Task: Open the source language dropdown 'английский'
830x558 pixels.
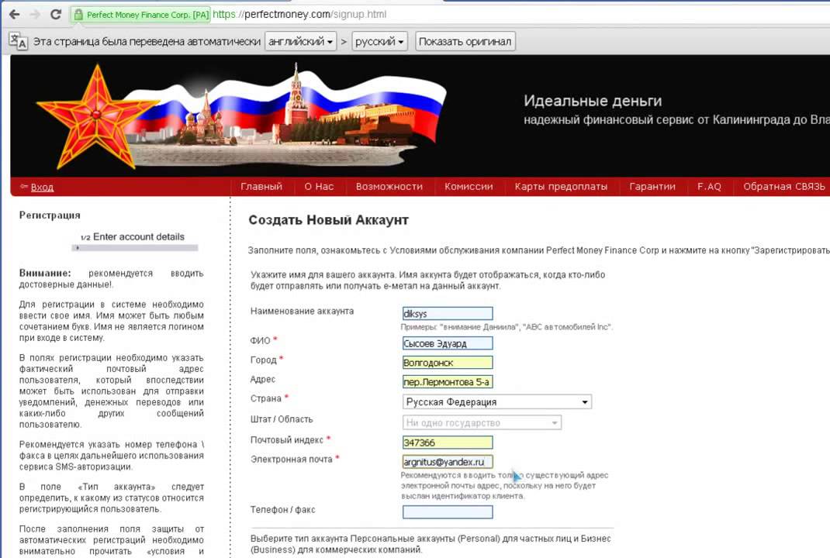Action: point(301,41)
